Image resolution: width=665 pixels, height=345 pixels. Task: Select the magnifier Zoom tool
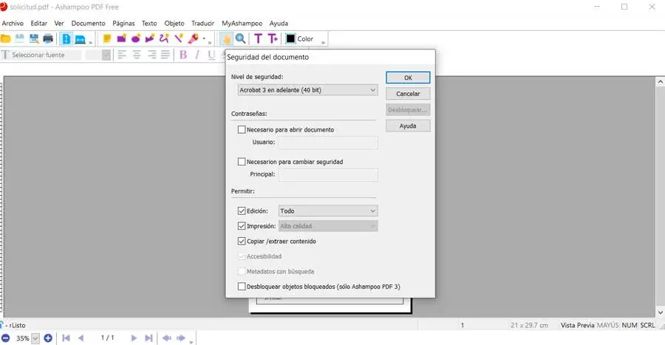click(x=240, y=38)
